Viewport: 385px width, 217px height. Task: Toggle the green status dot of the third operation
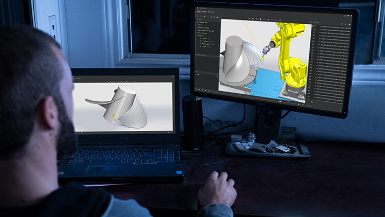point(201,44)
